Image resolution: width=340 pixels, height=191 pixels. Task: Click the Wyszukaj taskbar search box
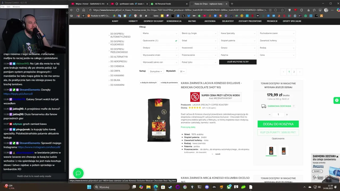pos(112,187)
